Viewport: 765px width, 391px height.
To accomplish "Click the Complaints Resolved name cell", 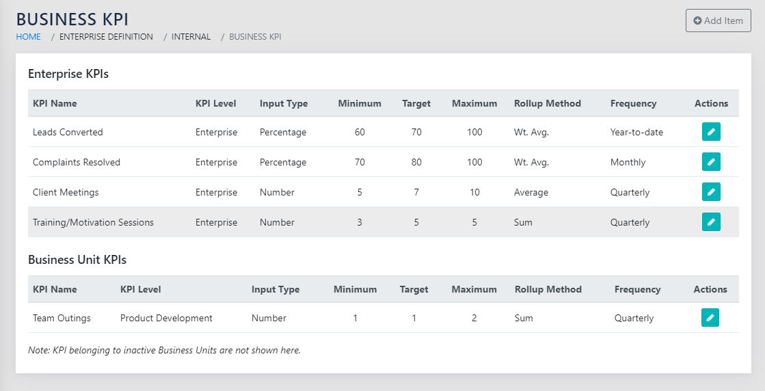I will coord(76,163).
